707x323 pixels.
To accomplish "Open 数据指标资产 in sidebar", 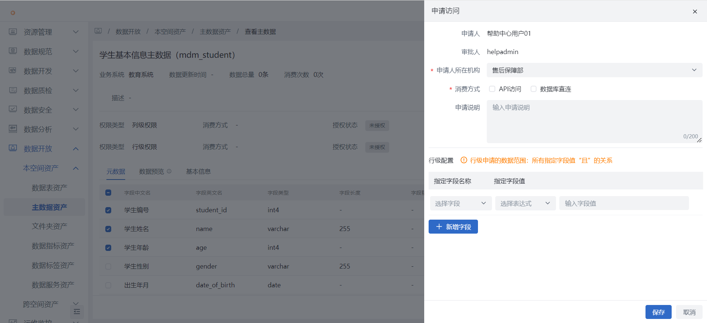I will tap(53, 246).
